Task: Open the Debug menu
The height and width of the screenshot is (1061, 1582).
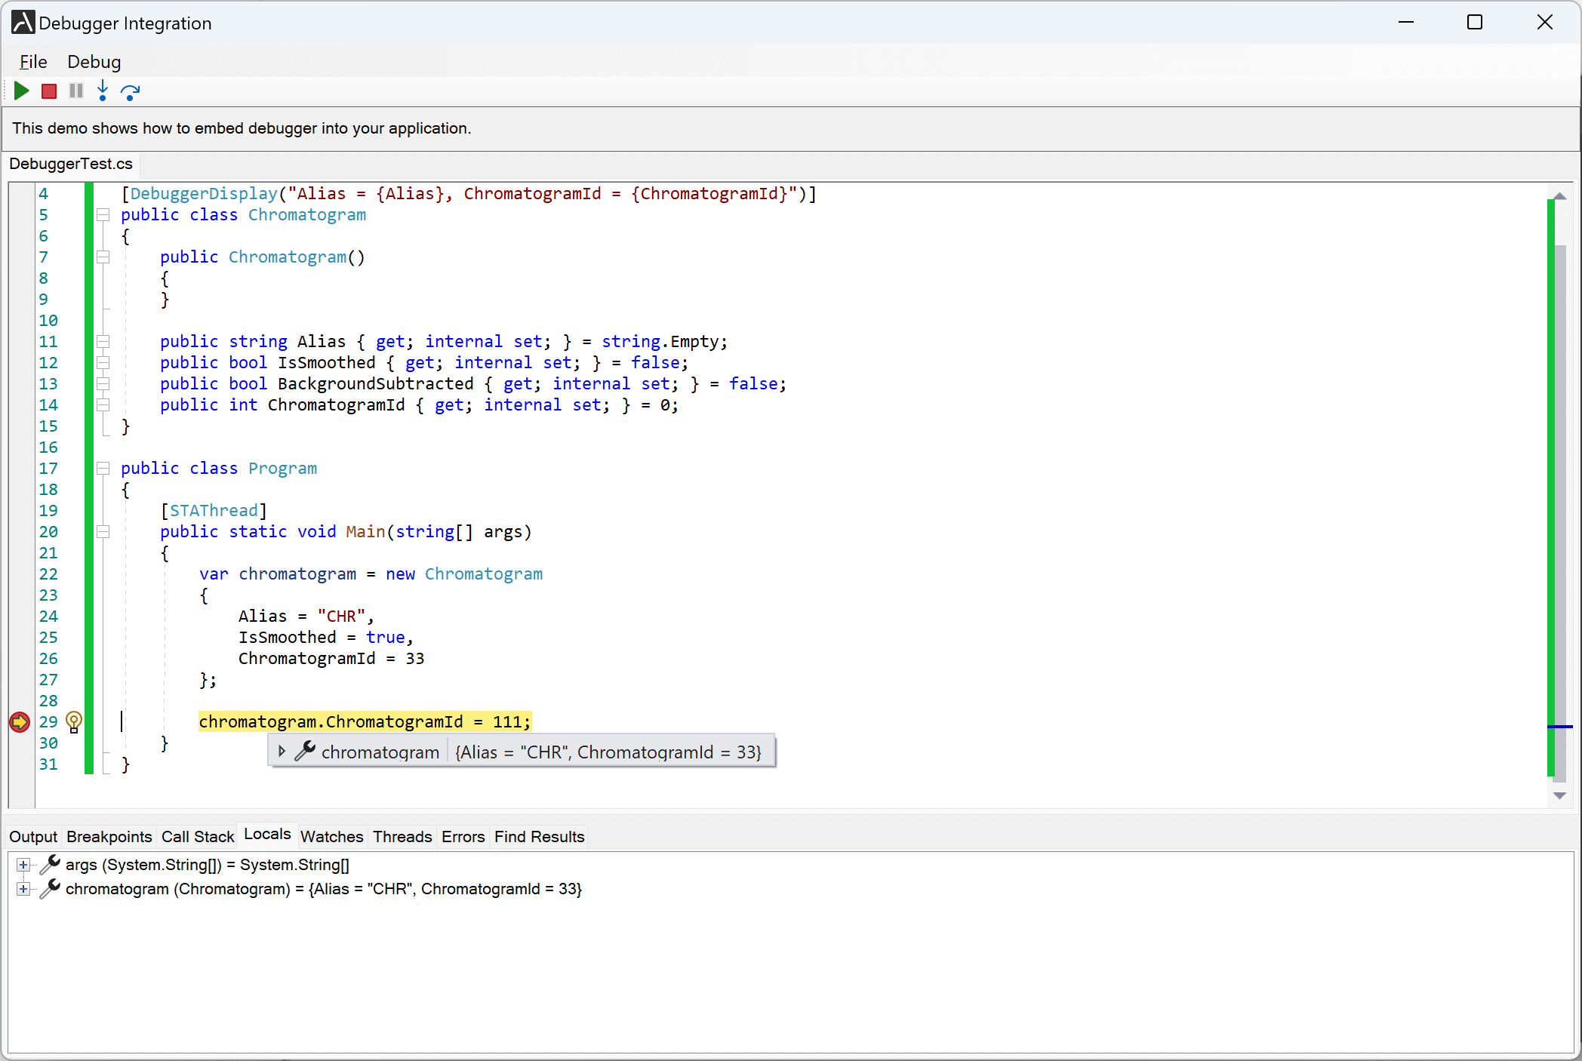Action: tap(92, 62)
